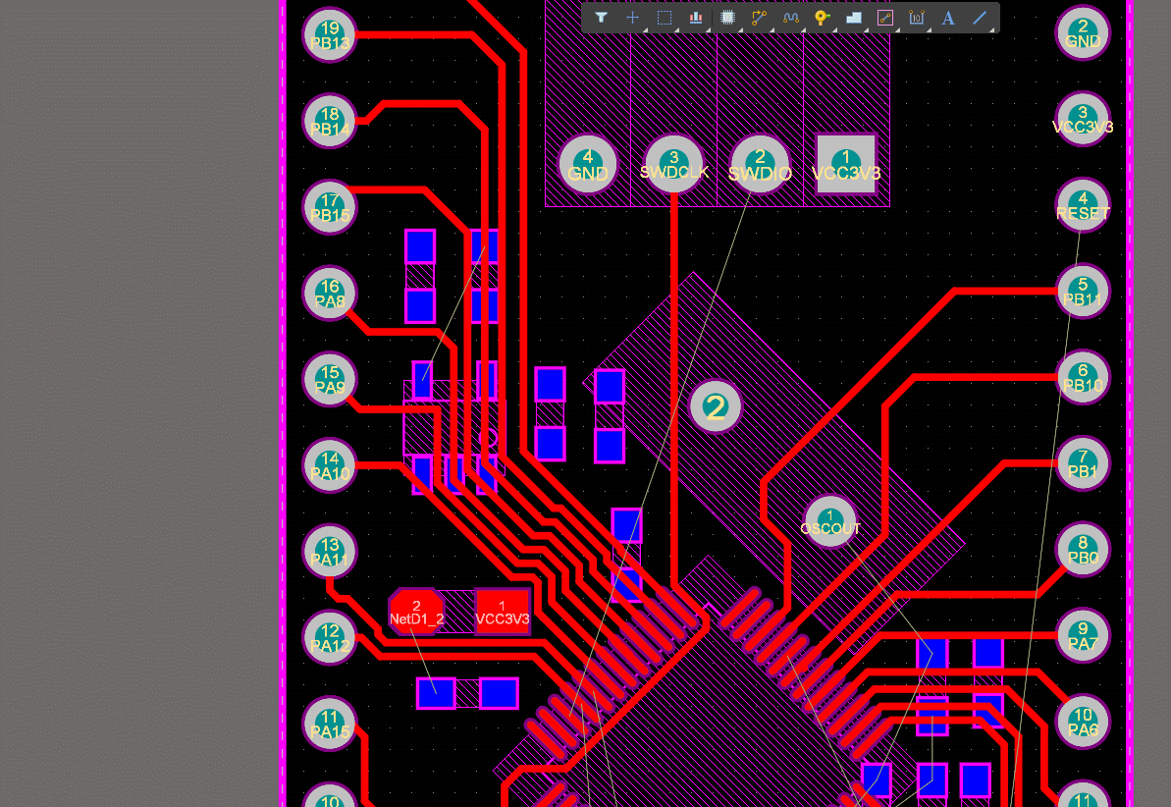Viewport: 1171px width, 807px height.
Task: Click pad 19 PB13
Action: coord(330,35)
